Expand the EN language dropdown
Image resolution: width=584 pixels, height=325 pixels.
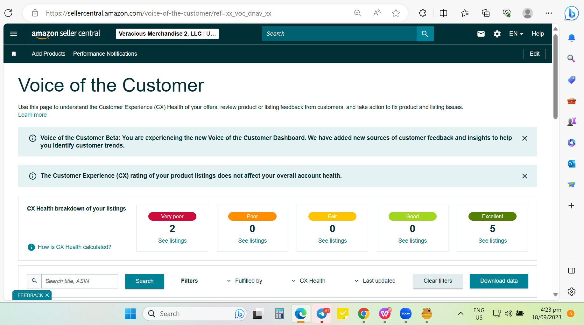(516, 34)
